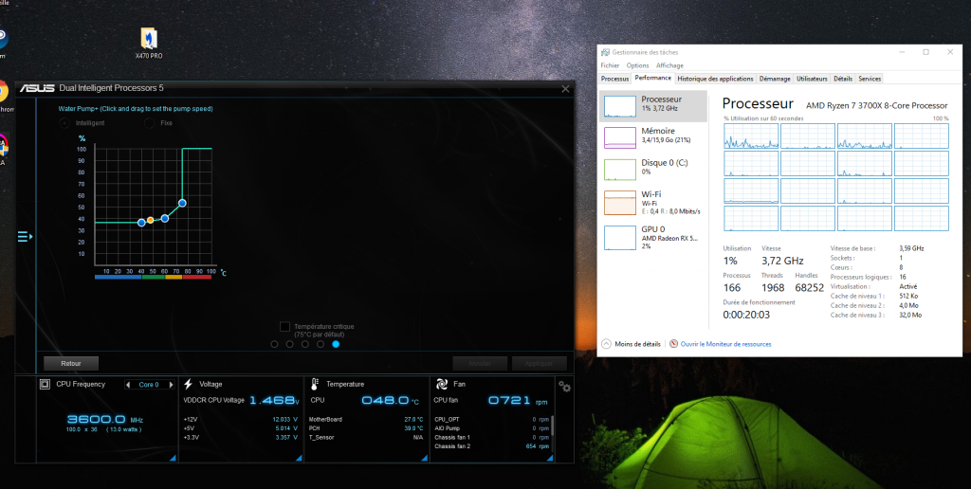Click the MotherBoard temperature row
Viewport: 971px width, 489px height.
point(366,419)
